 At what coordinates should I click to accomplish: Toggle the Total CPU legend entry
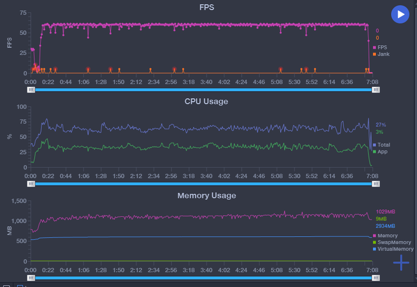(383, 145)
